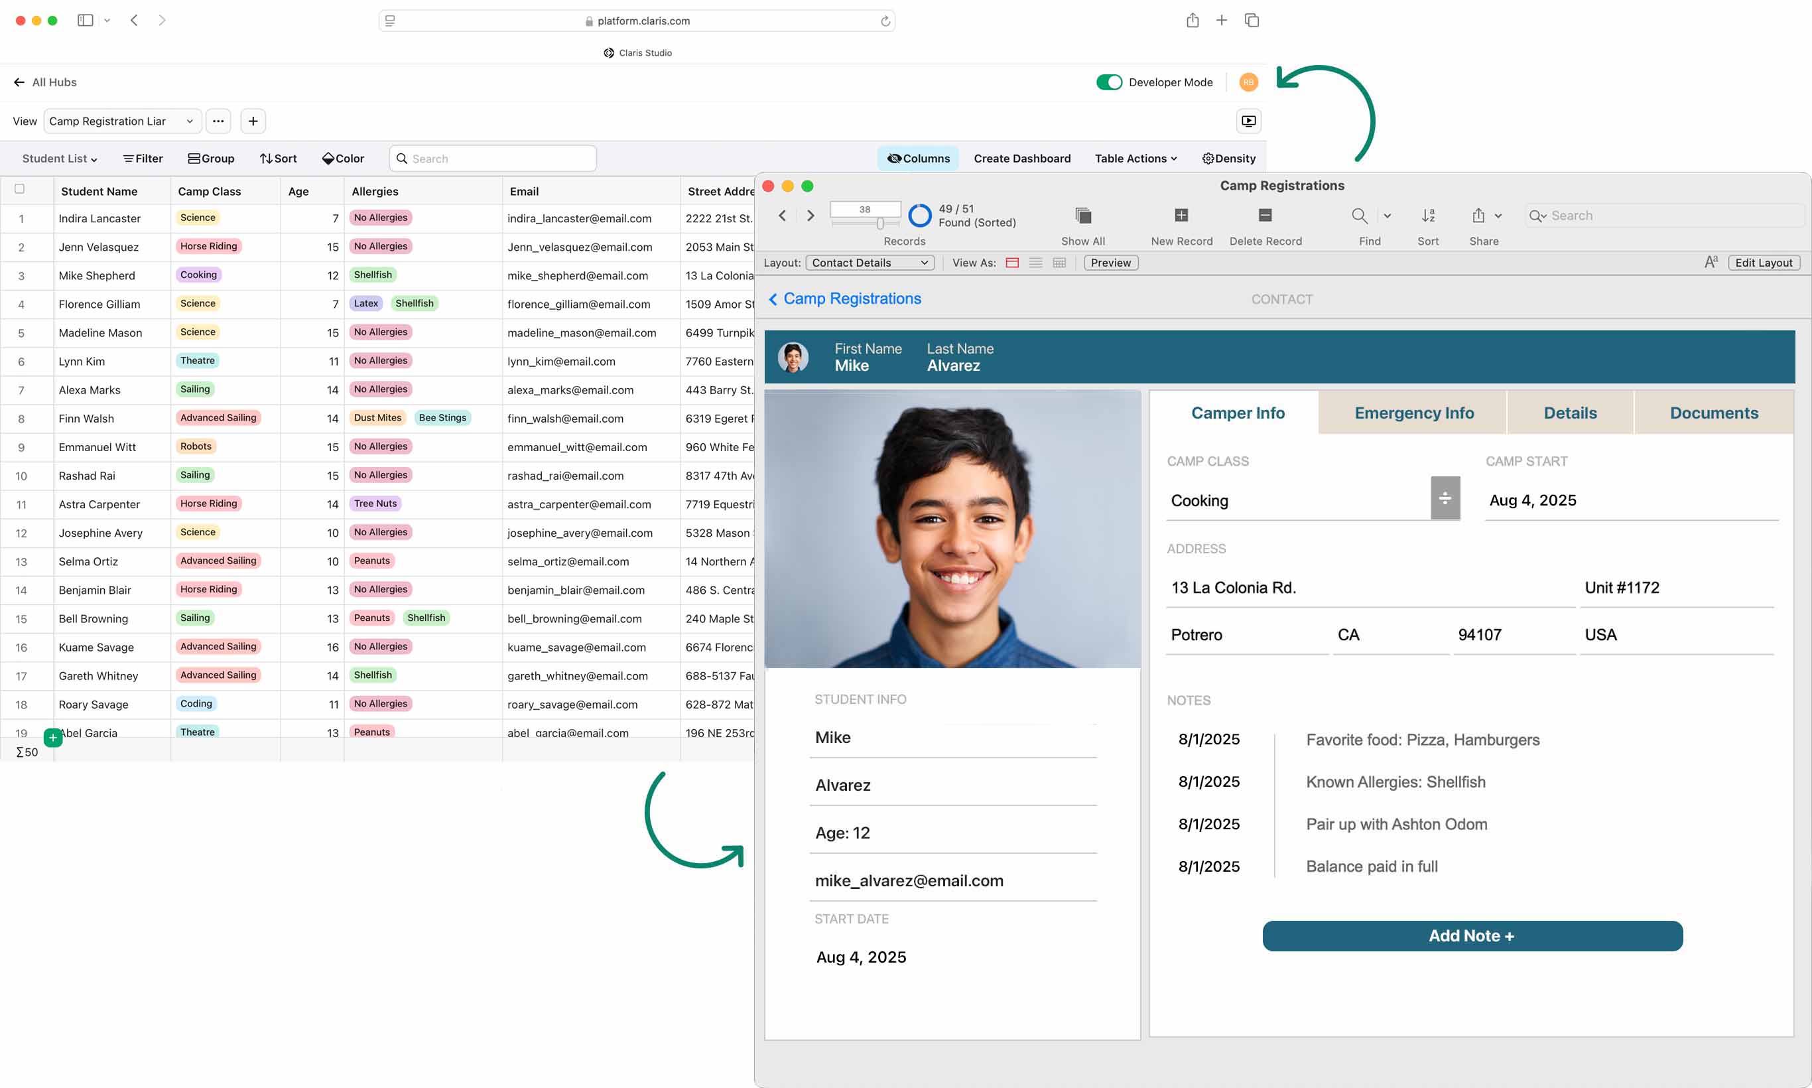
Task: Check the select-all rows checkbox
Action: (20, 189)
